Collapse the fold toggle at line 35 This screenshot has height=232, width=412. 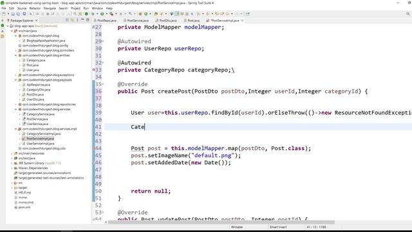point(103,84)
